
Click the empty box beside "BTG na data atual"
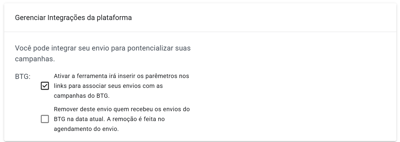[x=45, y=119]
